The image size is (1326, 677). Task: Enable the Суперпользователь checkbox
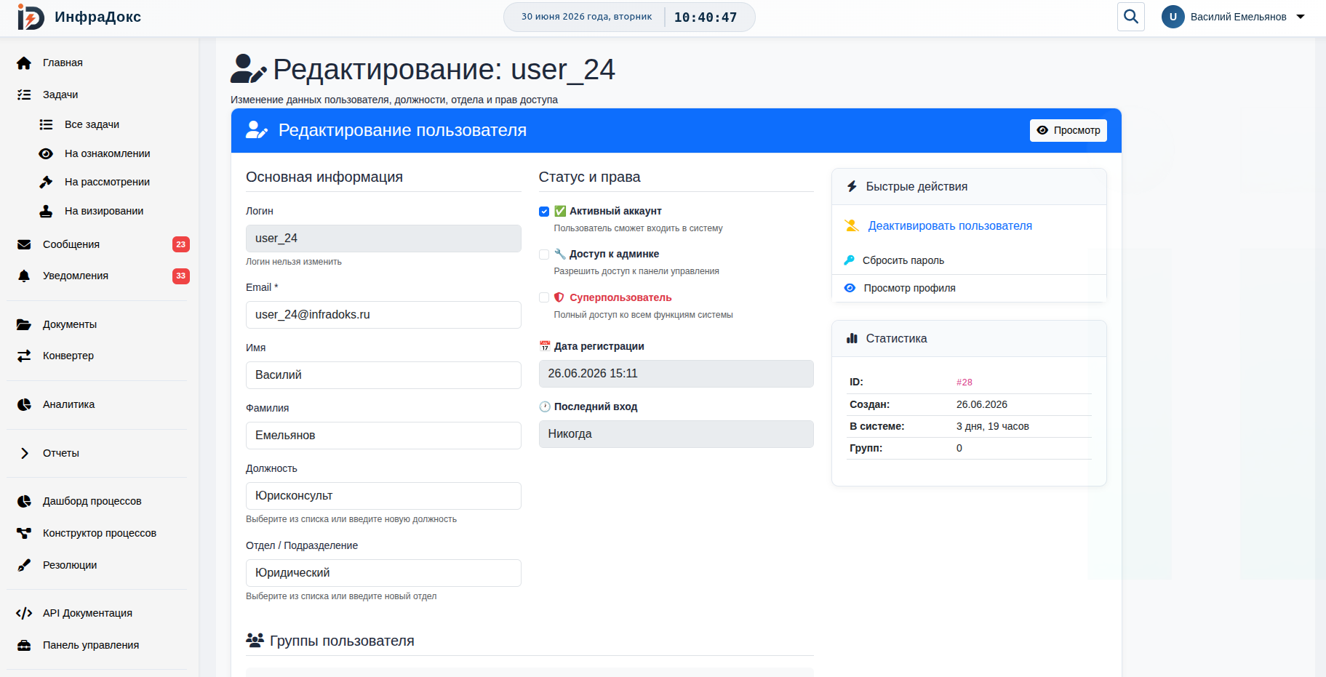coord(544,297)
